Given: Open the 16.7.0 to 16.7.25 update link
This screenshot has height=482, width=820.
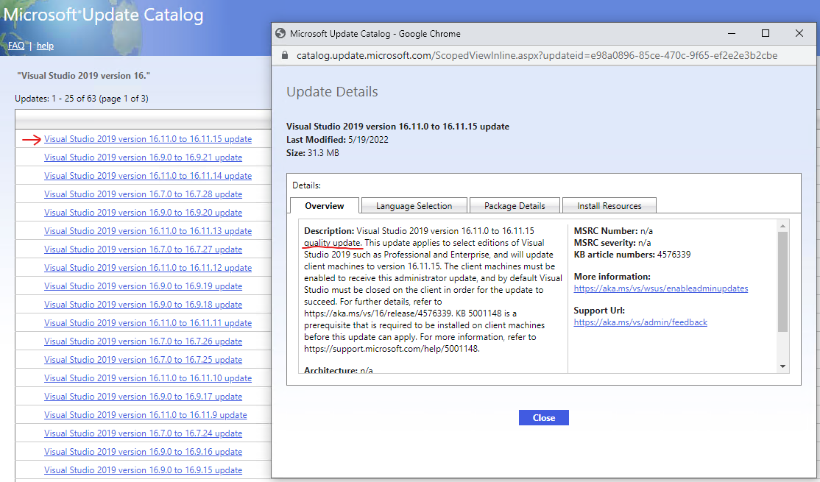Looking at the screenshot, I should tap(144, 360).
